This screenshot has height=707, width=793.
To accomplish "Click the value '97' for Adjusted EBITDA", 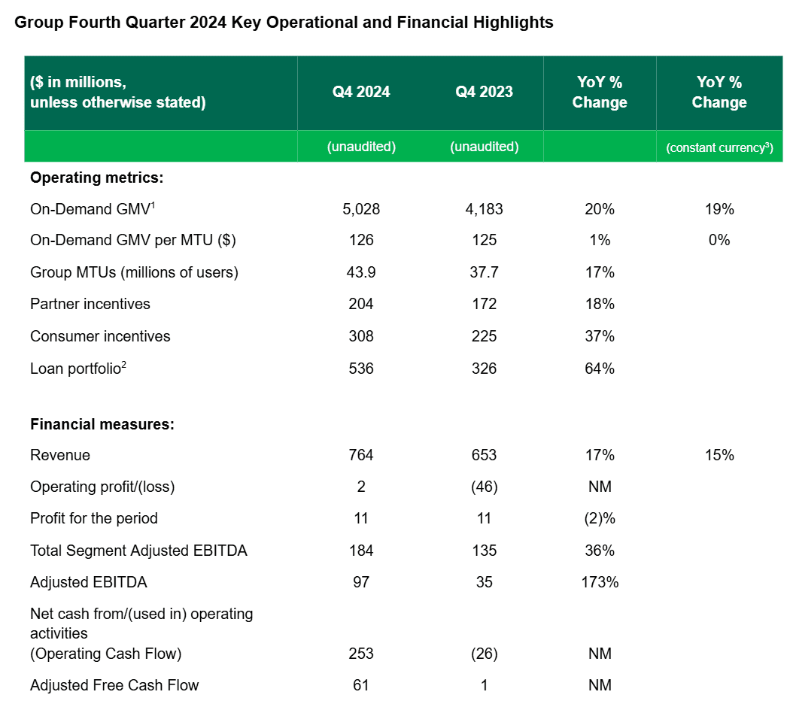I will pos(361,582).
